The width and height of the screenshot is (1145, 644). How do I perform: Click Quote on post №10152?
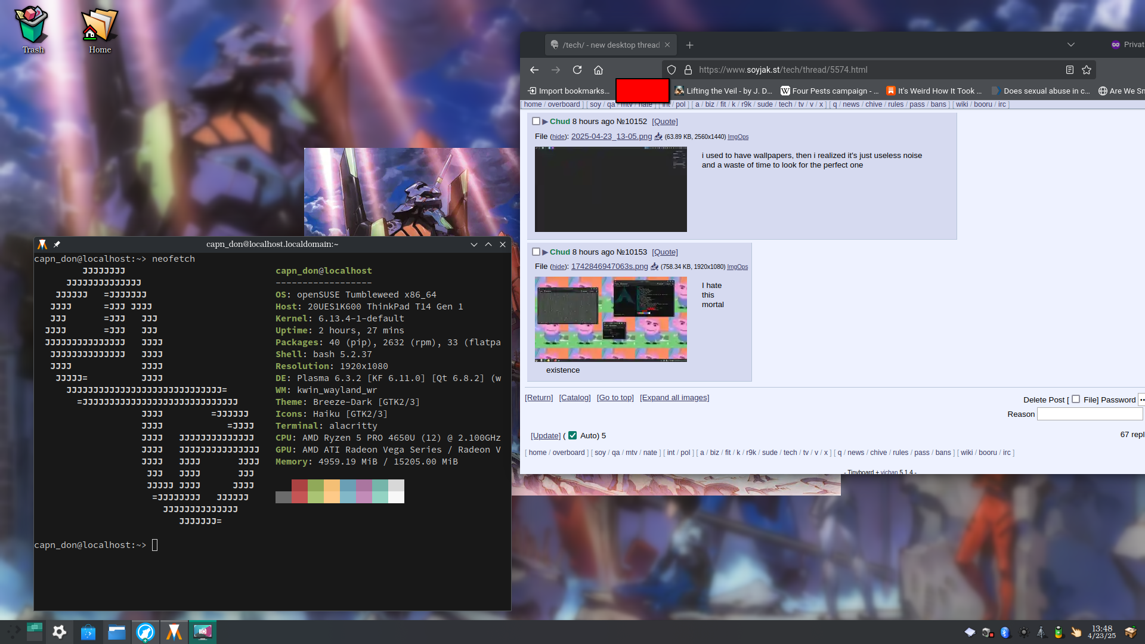[x=664, y=122]
